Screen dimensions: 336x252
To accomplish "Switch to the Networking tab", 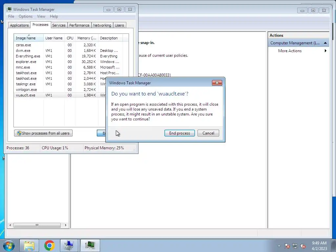I will point(102,25).
